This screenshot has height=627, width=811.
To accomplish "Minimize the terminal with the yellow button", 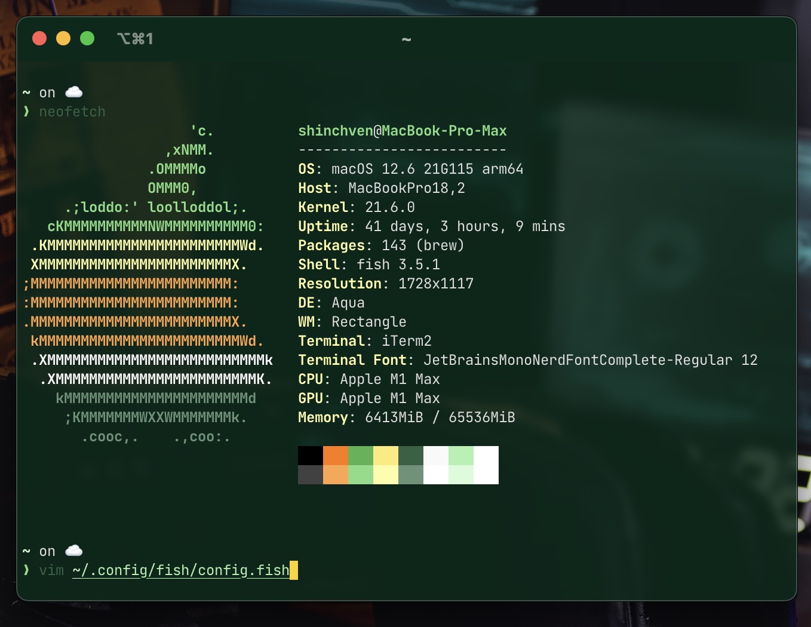I will click(x=63, y=39).
